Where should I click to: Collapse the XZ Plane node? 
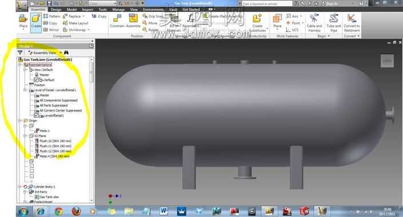click(x=25, y=136)
